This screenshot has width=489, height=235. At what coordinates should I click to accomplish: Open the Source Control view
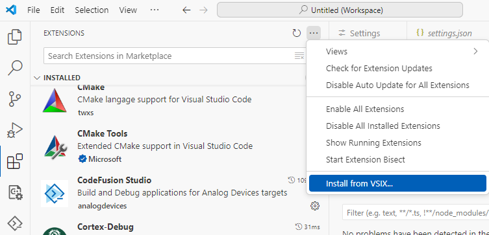tap(15, 99)
